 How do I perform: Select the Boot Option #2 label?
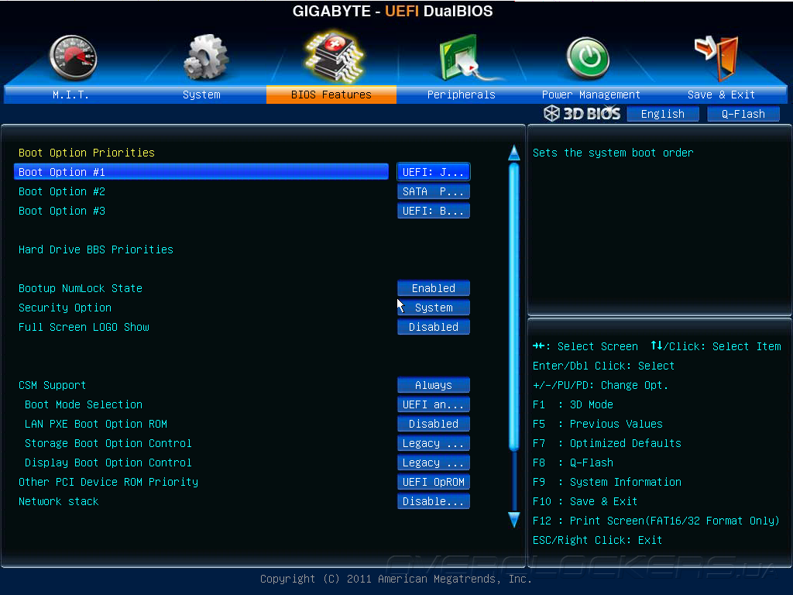(x=62, y=191)
